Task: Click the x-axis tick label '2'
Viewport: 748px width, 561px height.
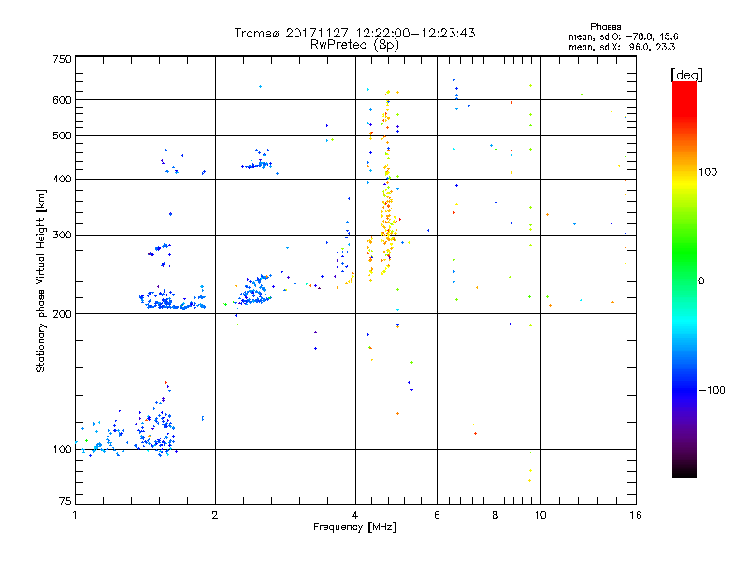Action: point(215,515)
